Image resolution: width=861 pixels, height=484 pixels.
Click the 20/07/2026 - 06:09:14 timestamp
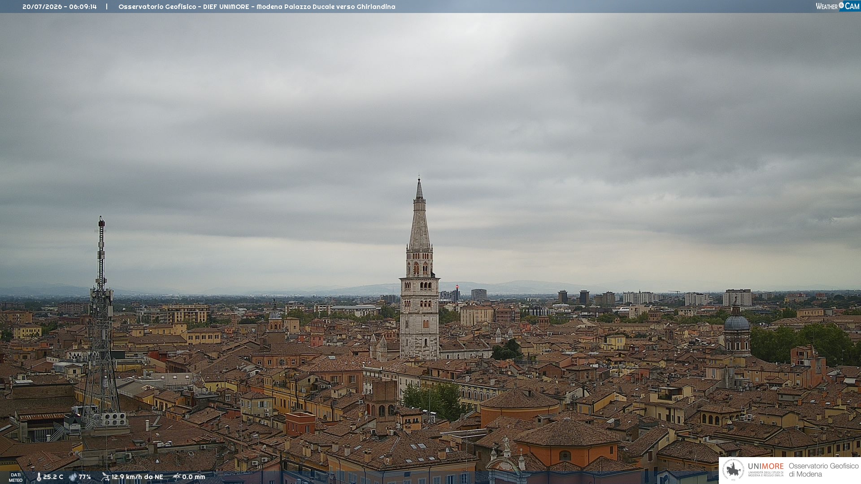60,7
